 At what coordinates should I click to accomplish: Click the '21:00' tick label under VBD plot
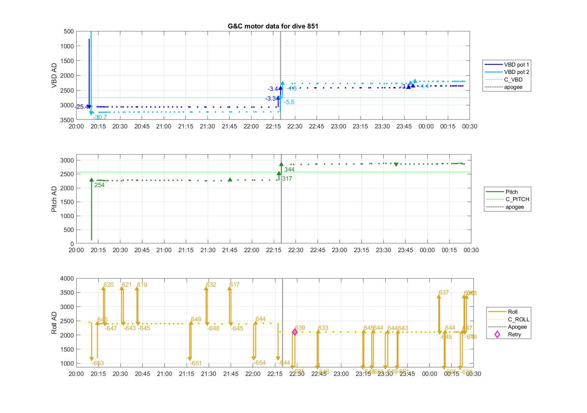pos(164,126)
